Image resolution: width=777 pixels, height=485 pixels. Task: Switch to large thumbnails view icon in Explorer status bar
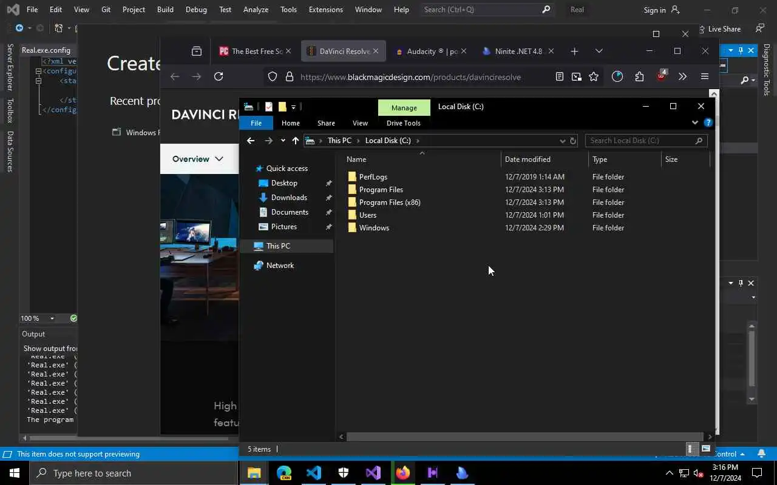point(706,449)
